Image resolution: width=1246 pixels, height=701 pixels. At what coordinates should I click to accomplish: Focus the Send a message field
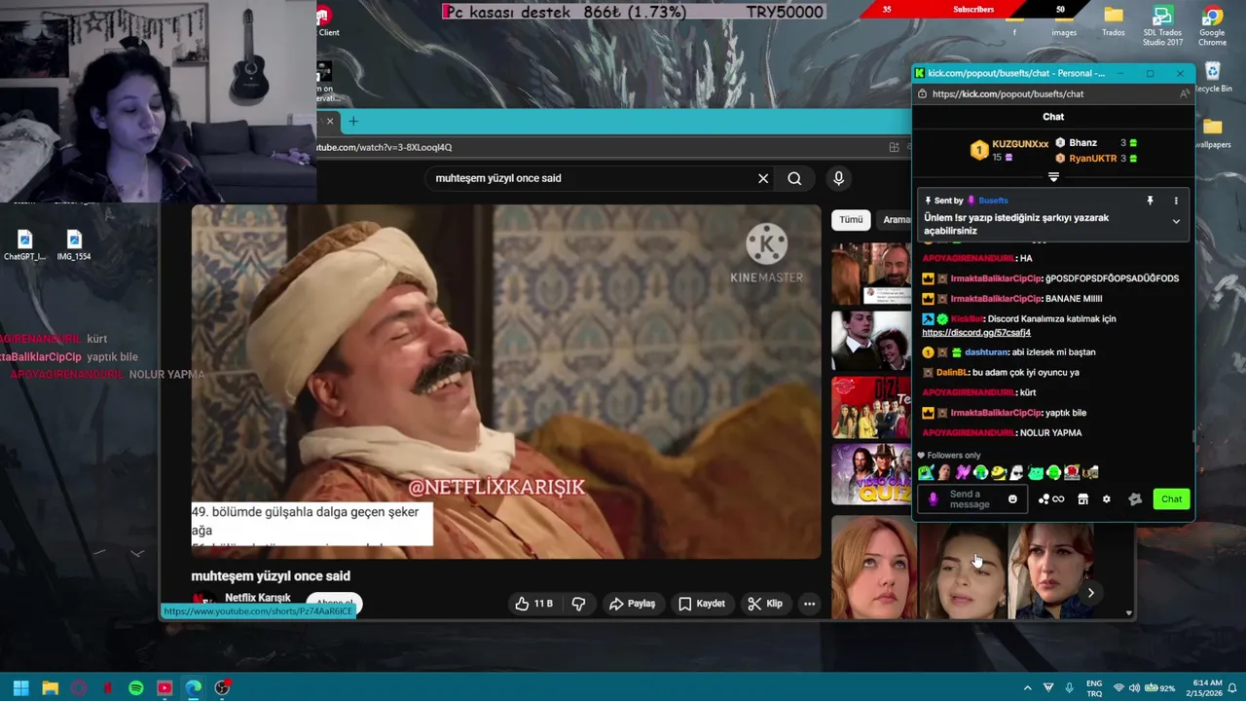[x=973, y=499]
